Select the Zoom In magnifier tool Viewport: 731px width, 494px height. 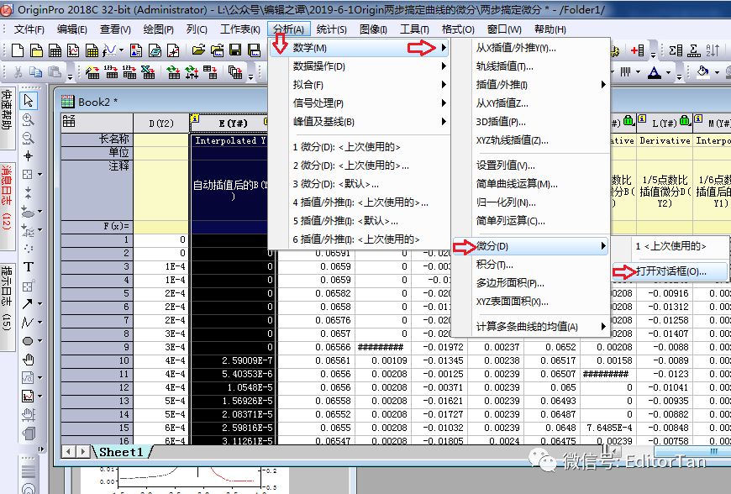tap(28, 119)
